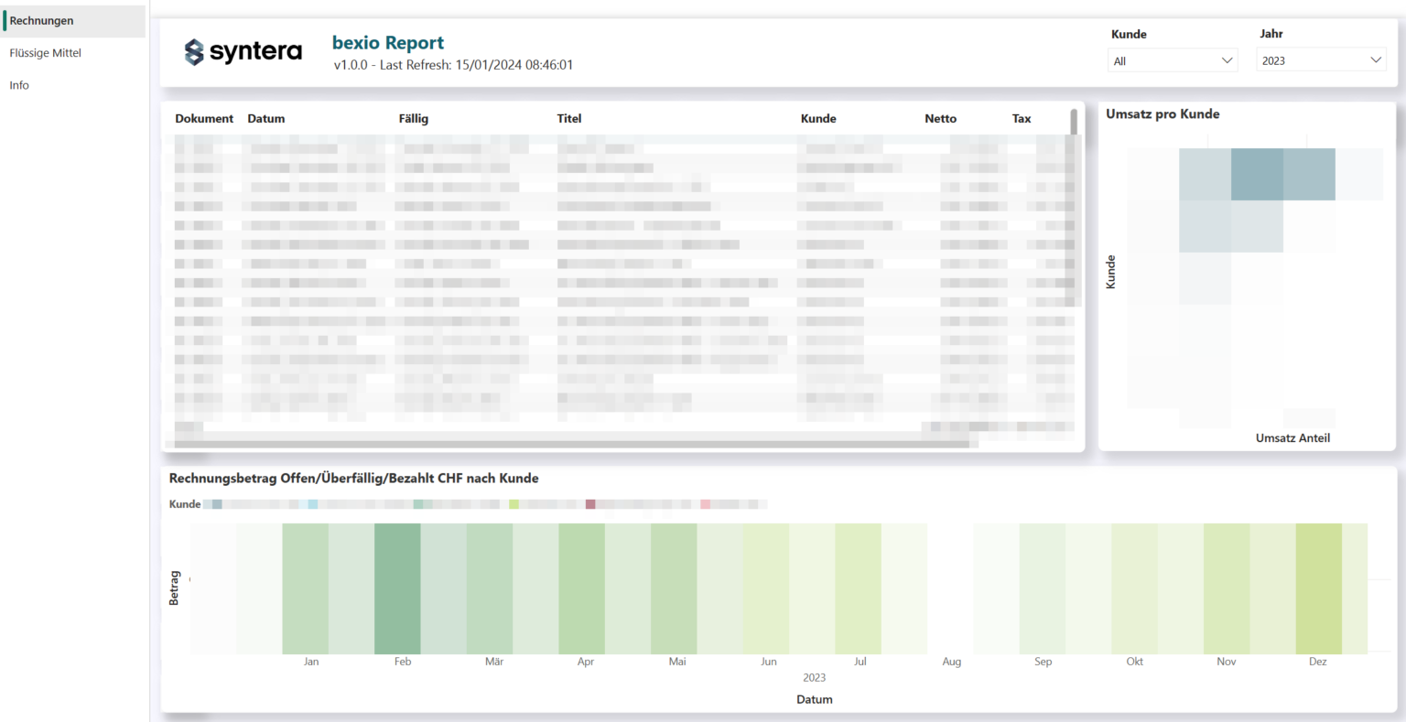Screen dimensions: 1406x722
Task: Select the Rechnungen page in the sidebar
Action: (x=43, y=20)
